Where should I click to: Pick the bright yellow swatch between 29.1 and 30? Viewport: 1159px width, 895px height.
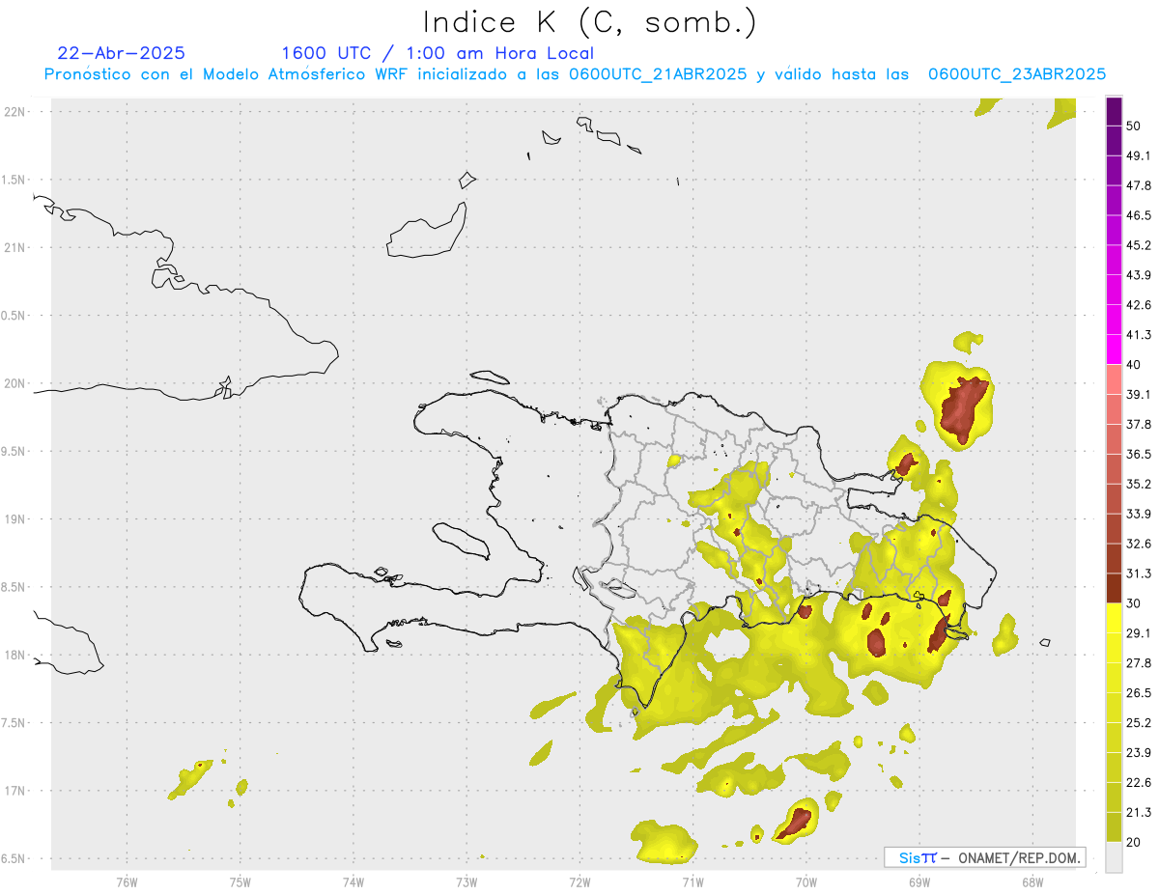pos(1114,618)
